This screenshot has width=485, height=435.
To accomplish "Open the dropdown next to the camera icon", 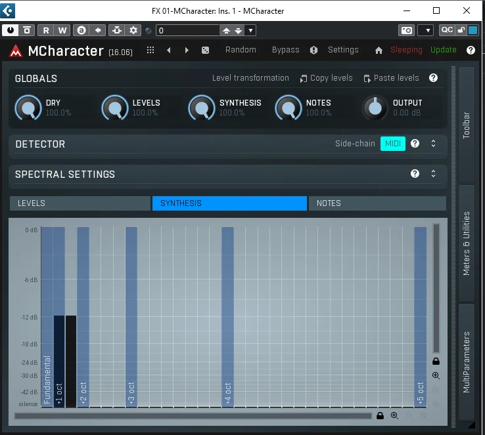I will [426, 30].
